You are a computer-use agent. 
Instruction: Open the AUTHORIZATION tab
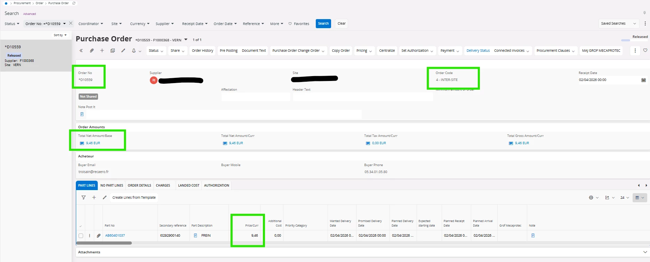(x=217, y=186)
